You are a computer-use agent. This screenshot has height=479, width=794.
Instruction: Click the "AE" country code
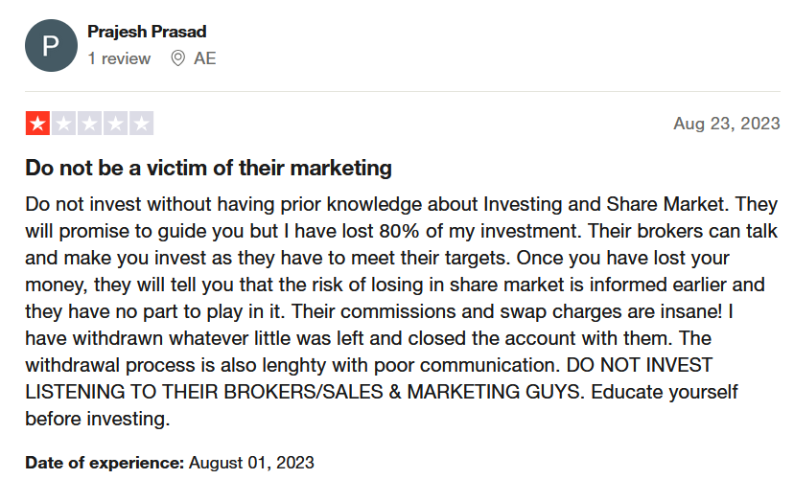point(204,58)
